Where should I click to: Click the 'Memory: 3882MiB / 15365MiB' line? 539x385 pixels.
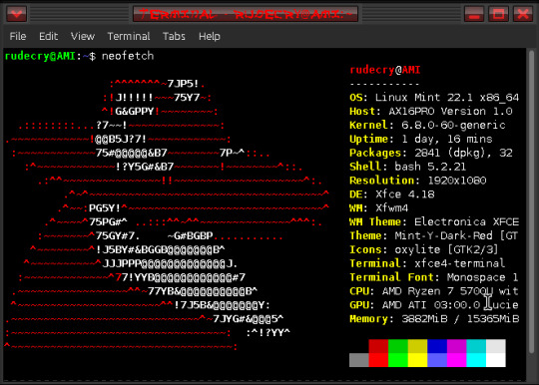(x=434, y=319)
